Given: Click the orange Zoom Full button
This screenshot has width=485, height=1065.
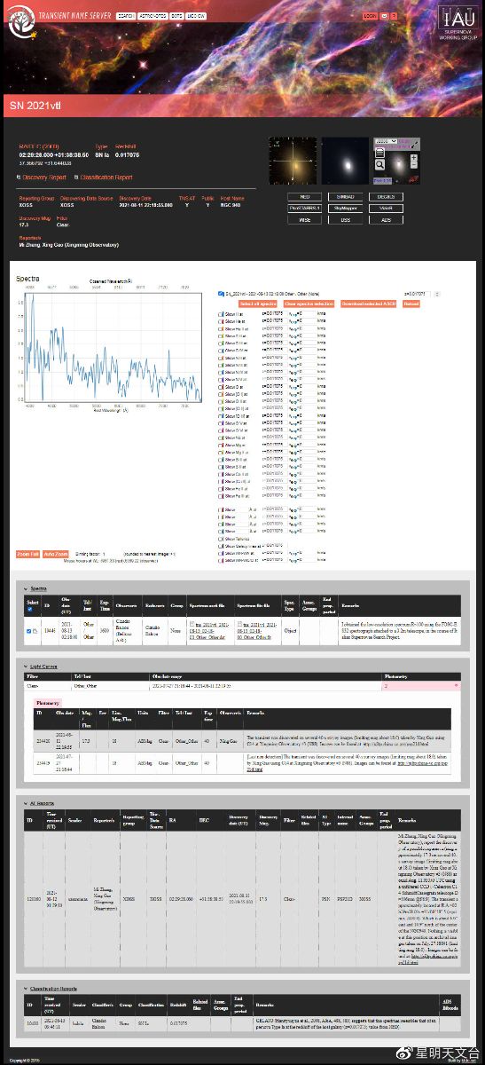Looking at the screenshot, I should pyautogui.click(x=27, y=553).
